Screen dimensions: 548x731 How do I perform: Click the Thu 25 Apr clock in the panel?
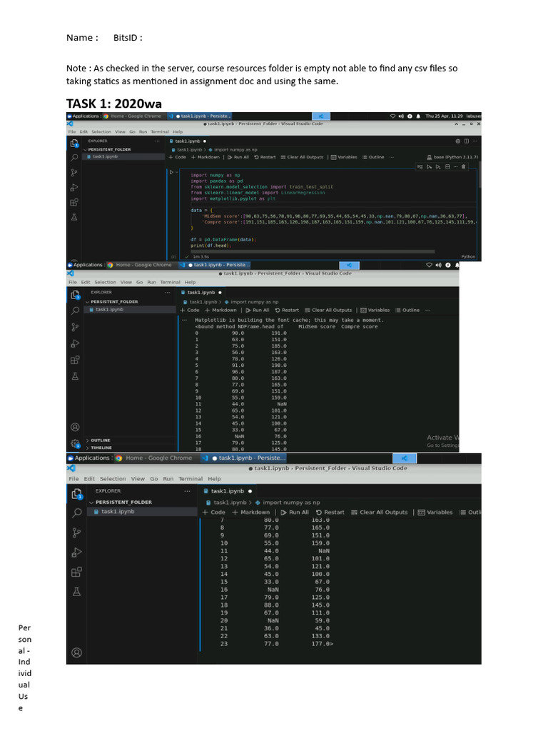(x=444, y=116)
